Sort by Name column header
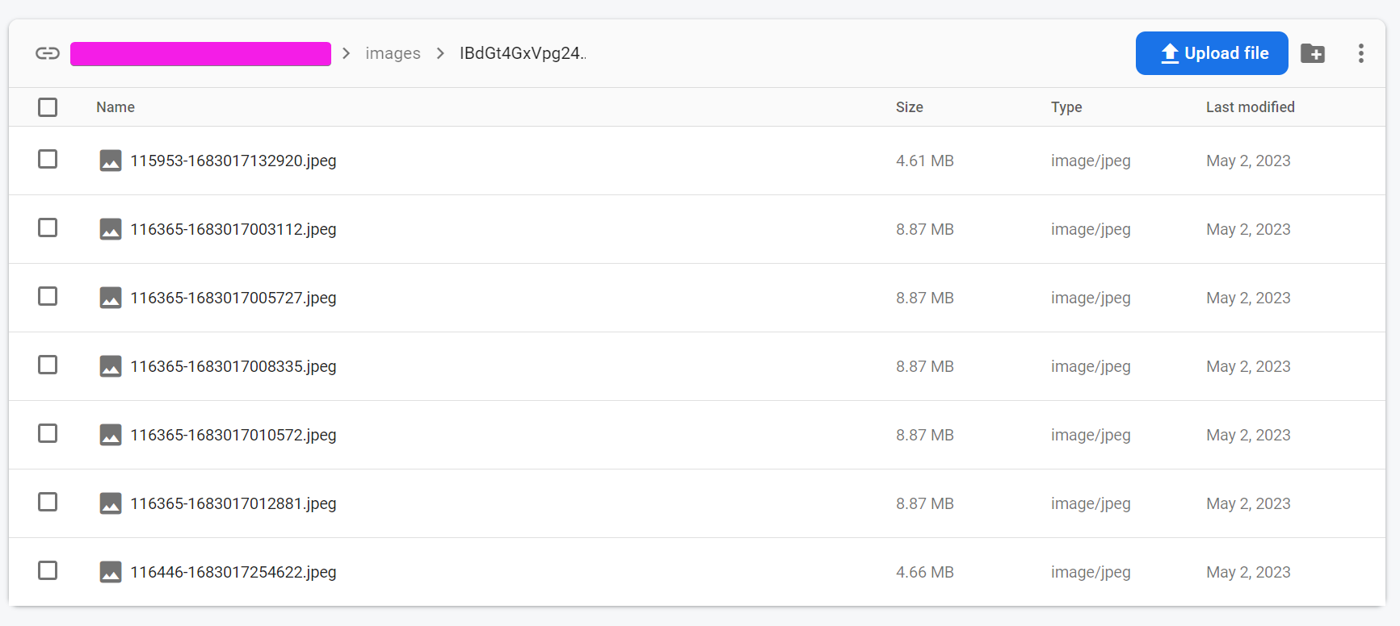Image resolution: width=1400 pixels, height=626 pixels. tap(116, 107)
